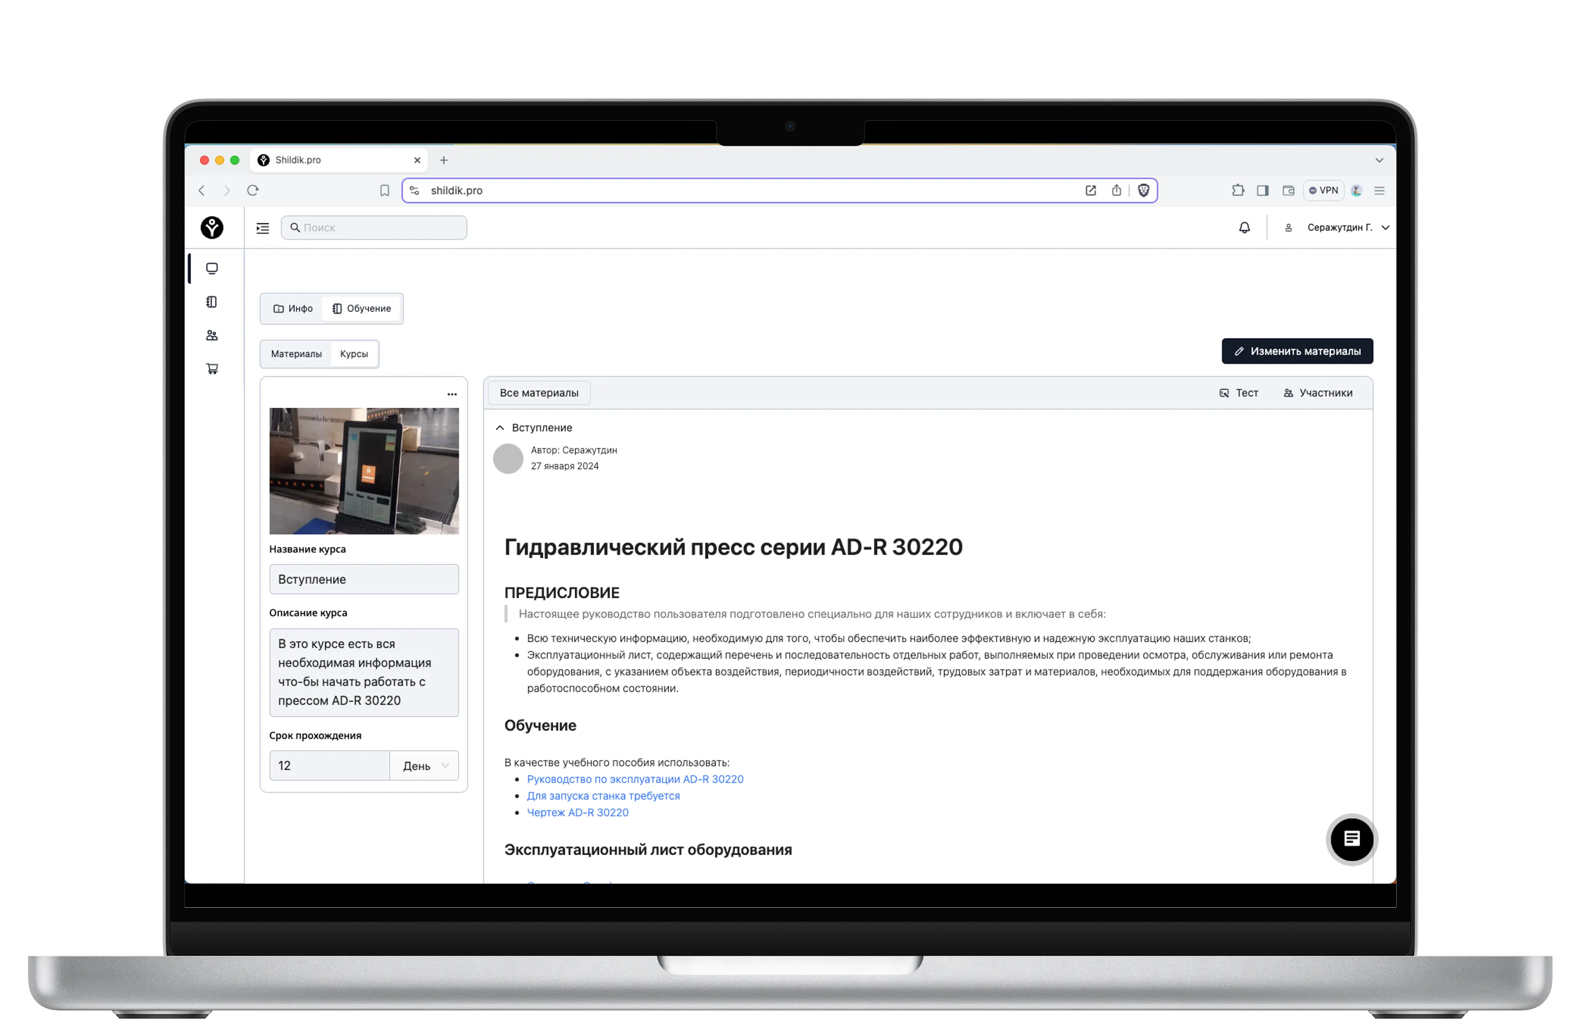Click the notification bell icon

coord(1244,228)
